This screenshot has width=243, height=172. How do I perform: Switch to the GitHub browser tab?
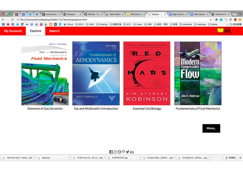[94, 14]
